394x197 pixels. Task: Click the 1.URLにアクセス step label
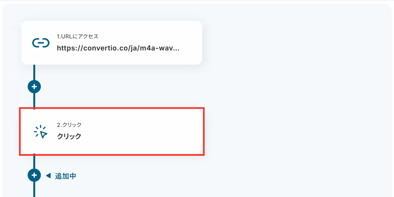click(x=77, y=36)
